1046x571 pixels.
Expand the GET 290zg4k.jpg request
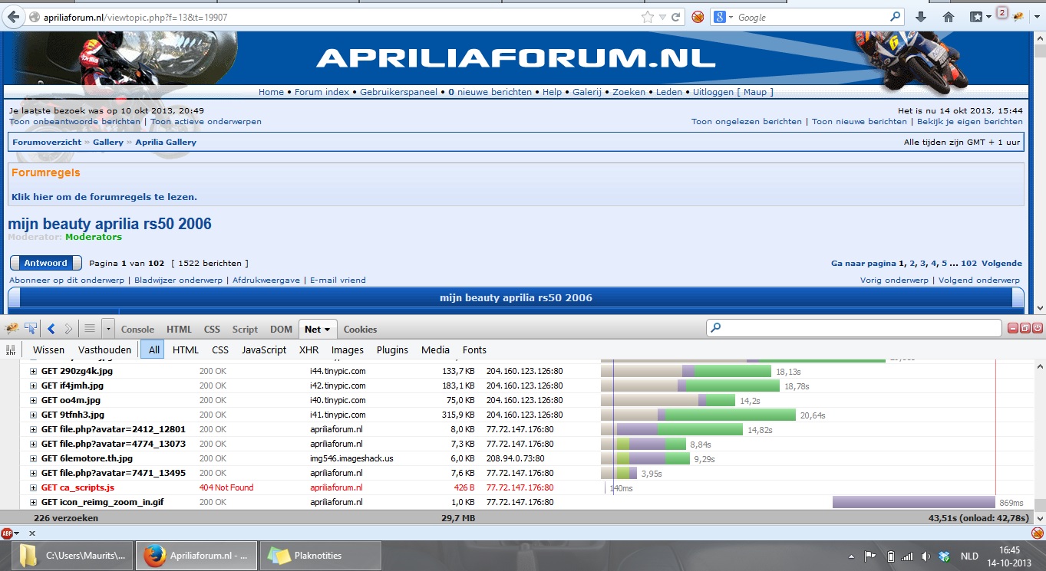(x=33, y=371)
